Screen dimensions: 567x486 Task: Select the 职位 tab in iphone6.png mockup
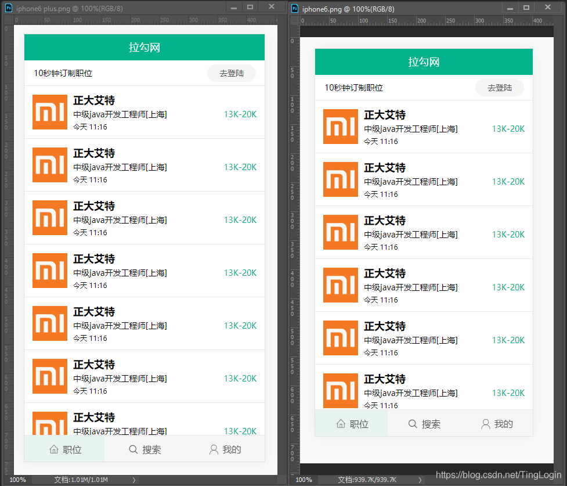click(352, 423)
